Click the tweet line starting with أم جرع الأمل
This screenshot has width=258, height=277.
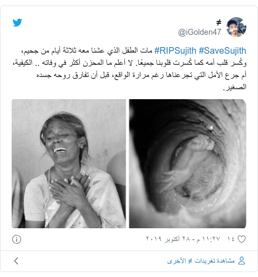pyautogui.click(x=141, y=75)
